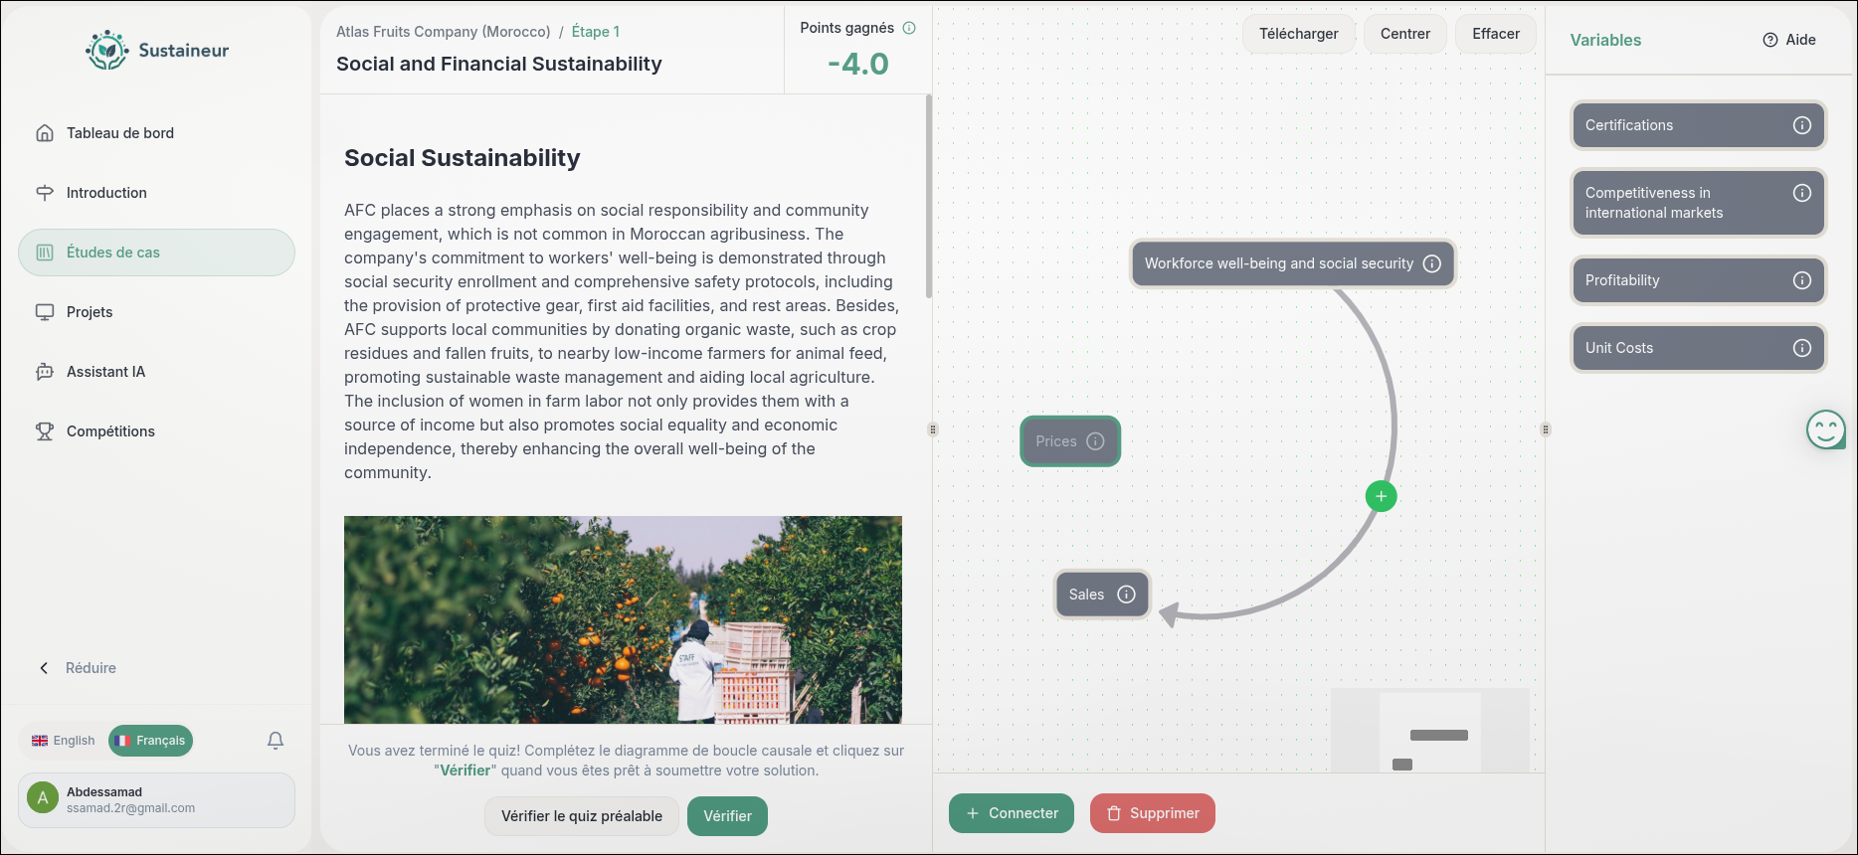Image resolution: width=1858 pixels, height=855 pixels.
Task: Select Français language option
Action: (x=150, y=741)
